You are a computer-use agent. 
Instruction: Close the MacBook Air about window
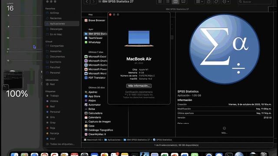pos(110,14)
